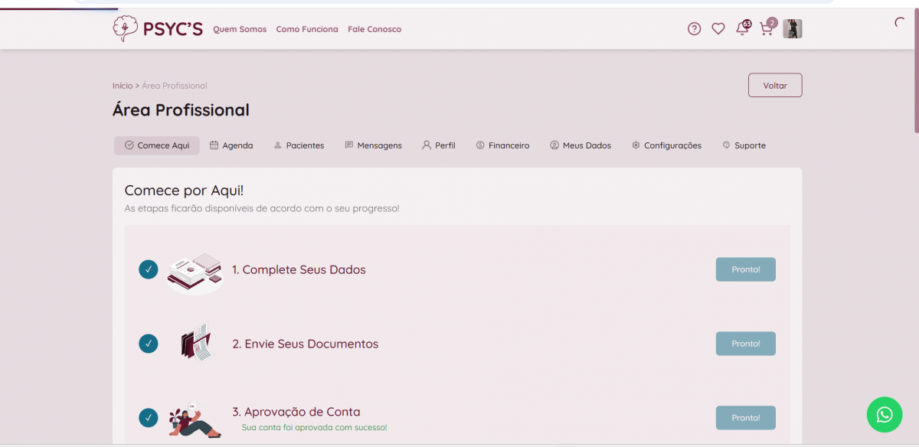This screenshot has height=447, width=919.
Task: Click checkmark beside Envie Seus Documentos
Action: 149,344
